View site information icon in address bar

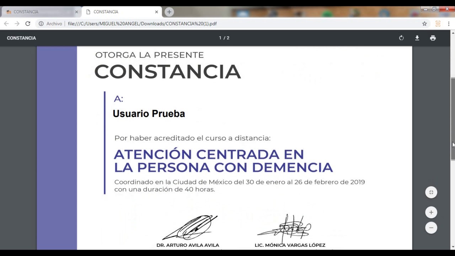(x=41, y=23)
